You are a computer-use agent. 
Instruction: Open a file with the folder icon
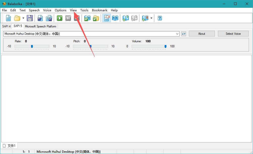tap(17, 18)
